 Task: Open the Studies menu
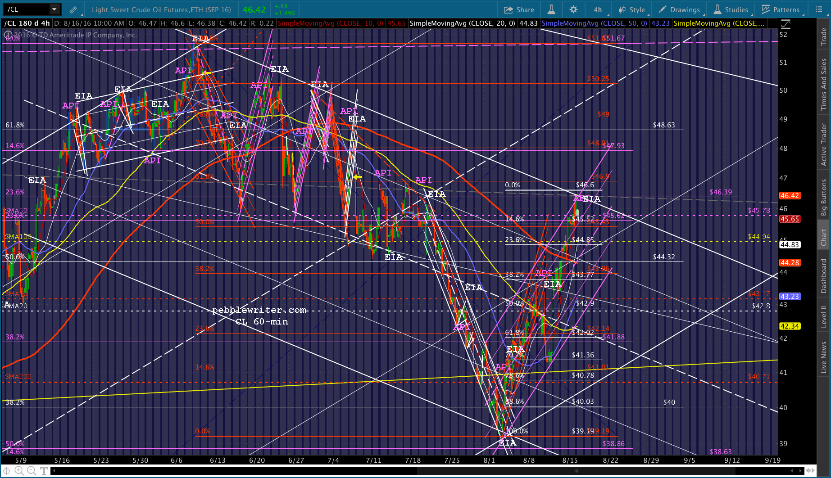click(x=731, y=9)
